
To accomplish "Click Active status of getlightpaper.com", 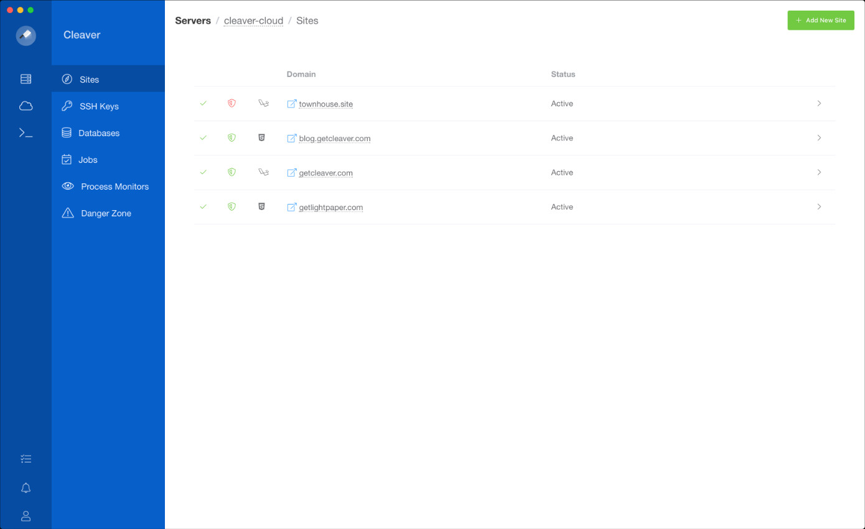I will click(x=562, y=207).
